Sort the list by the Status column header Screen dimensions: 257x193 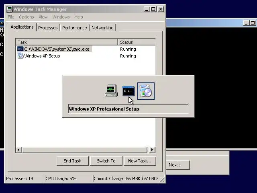pos(137,42)
